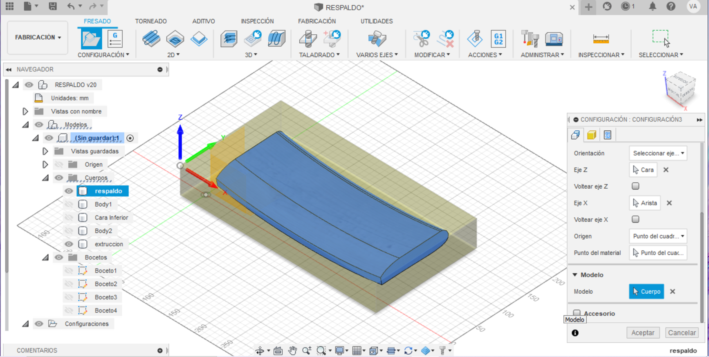Click the Cancelar button
709x357 pixels.
point(682,333)
